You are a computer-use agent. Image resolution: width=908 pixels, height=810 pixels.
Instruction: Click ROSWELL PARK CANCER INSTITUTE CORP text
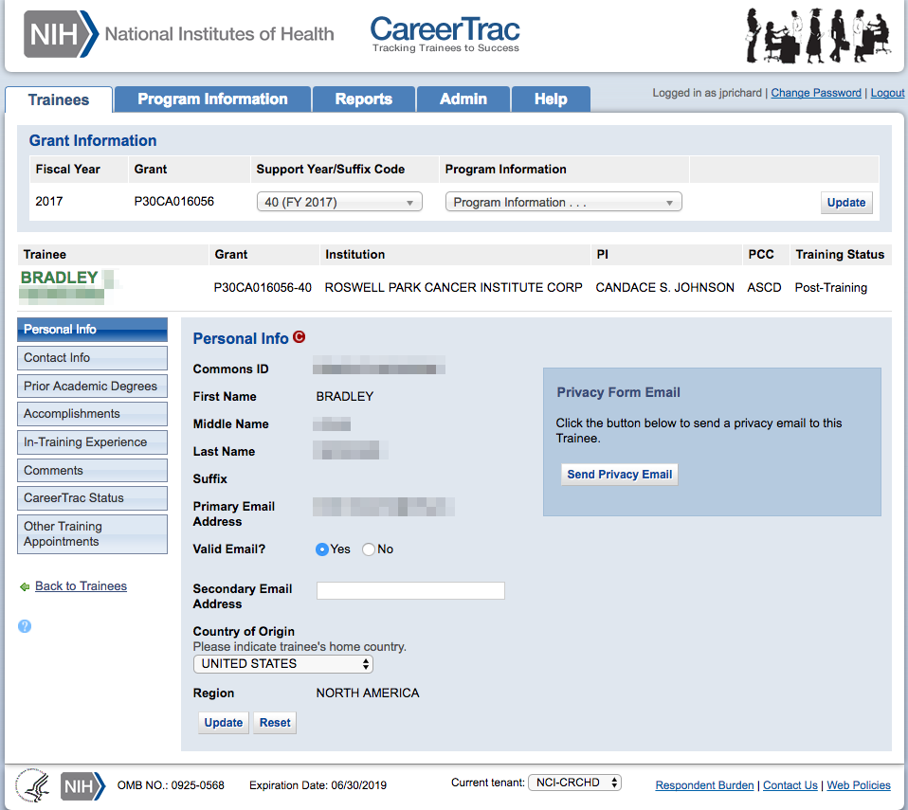tap(453, 288)
